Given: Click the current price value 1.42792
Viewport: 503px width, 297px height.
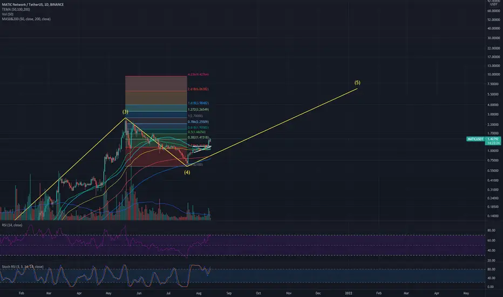Looking at the screenshot, I should coord(493,139).
